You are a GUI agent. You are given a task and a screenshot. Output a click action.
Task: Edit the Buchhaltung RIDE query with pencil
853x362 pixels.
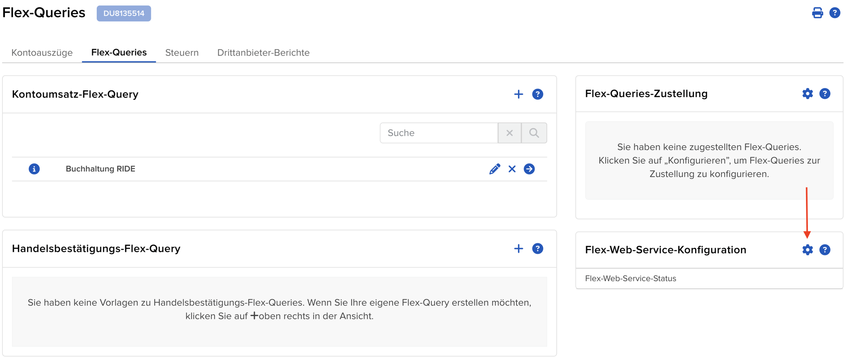click(494, 169)
